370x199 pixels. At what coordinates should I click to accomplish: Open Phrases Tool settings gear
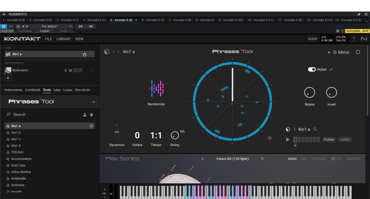[x=358, y=52]
